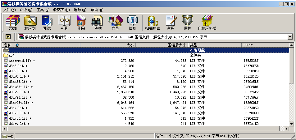The height and width of the screenshot is (140, 296).
Task: Sort by Name (名称) column header
Action: tap(41, 45)
